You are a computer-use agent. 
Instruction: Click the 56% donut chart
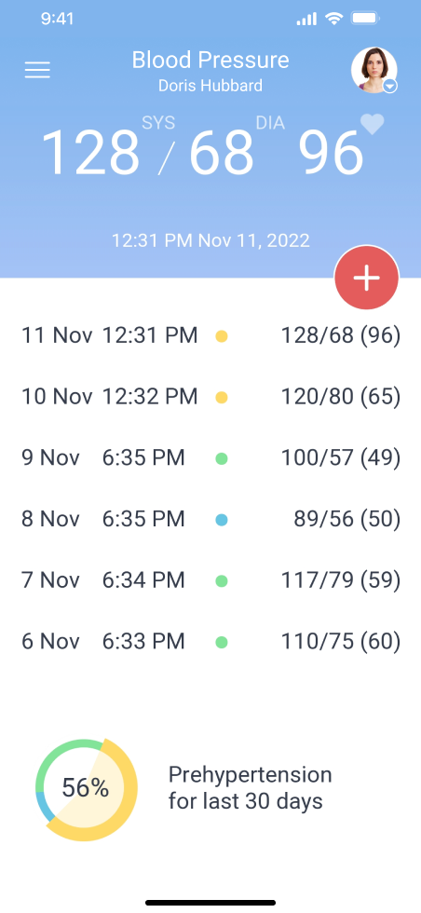pos(87,790)
